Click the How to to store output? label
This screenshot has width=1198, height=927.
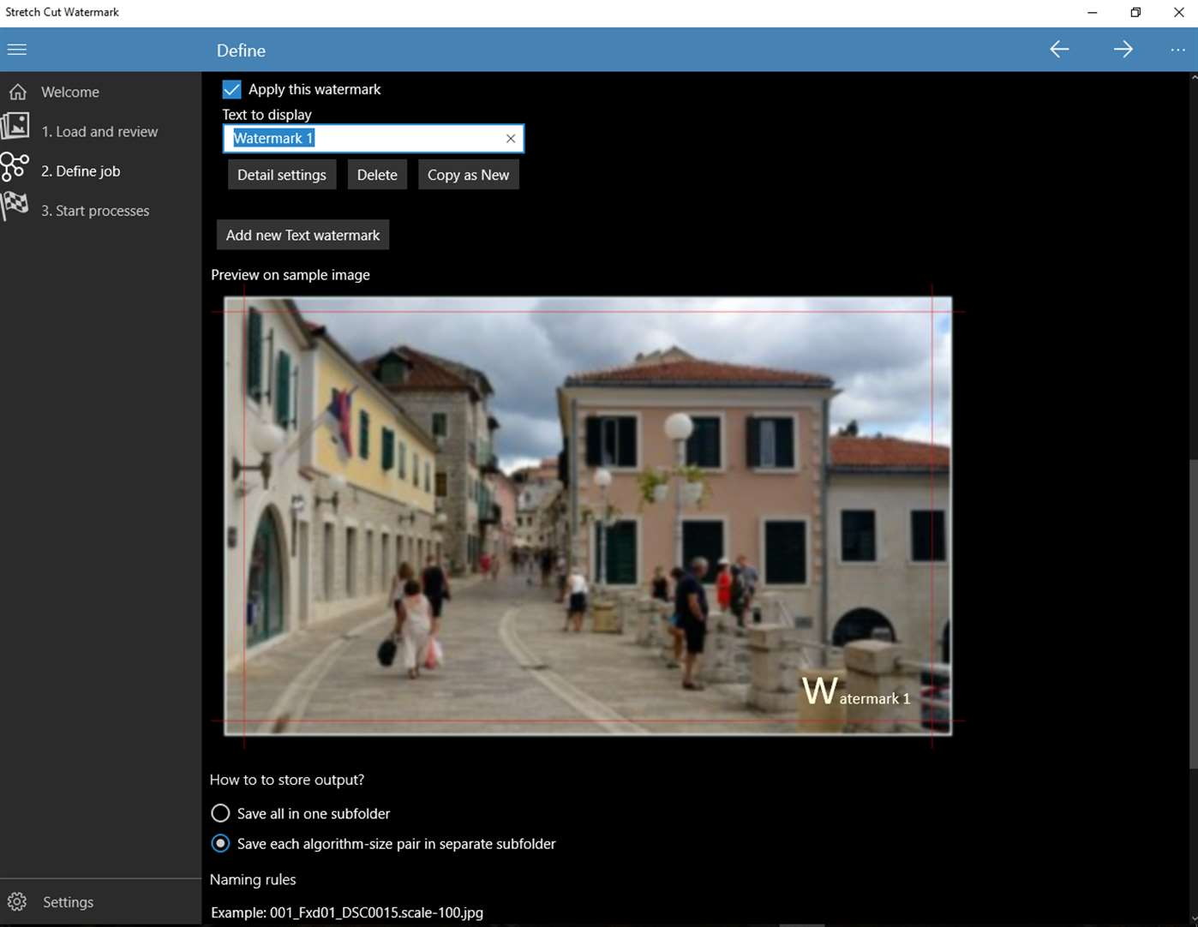[x=287, y=780]
